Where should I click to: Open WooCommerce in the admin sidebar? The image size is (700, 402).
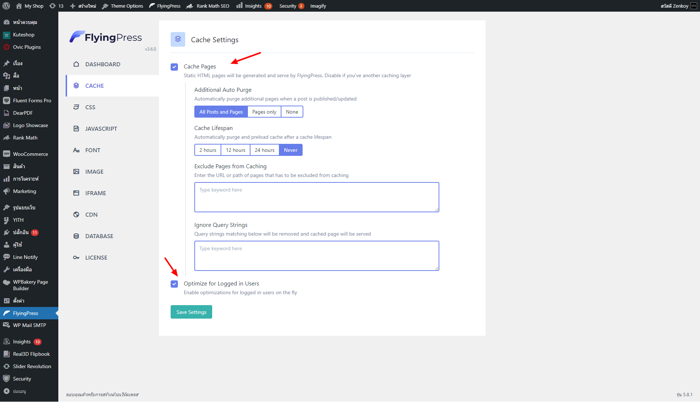(30, 154)
